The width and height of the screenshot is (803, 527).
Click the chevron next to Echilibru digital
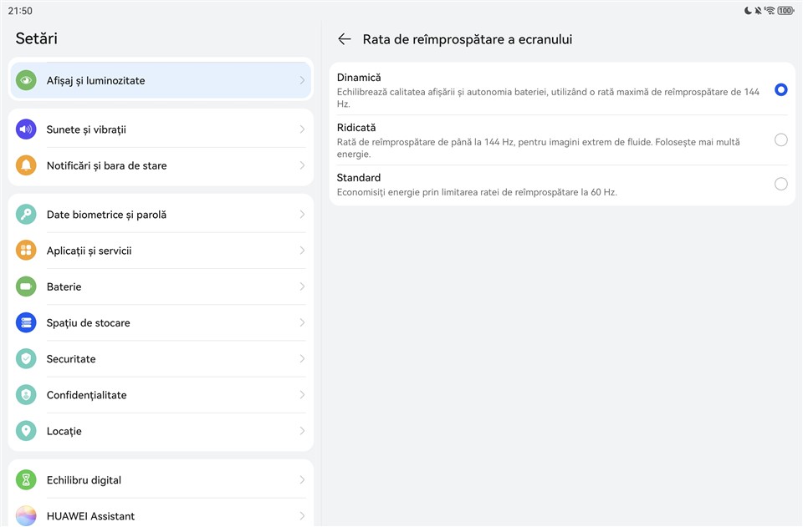(x=302, y=480)
